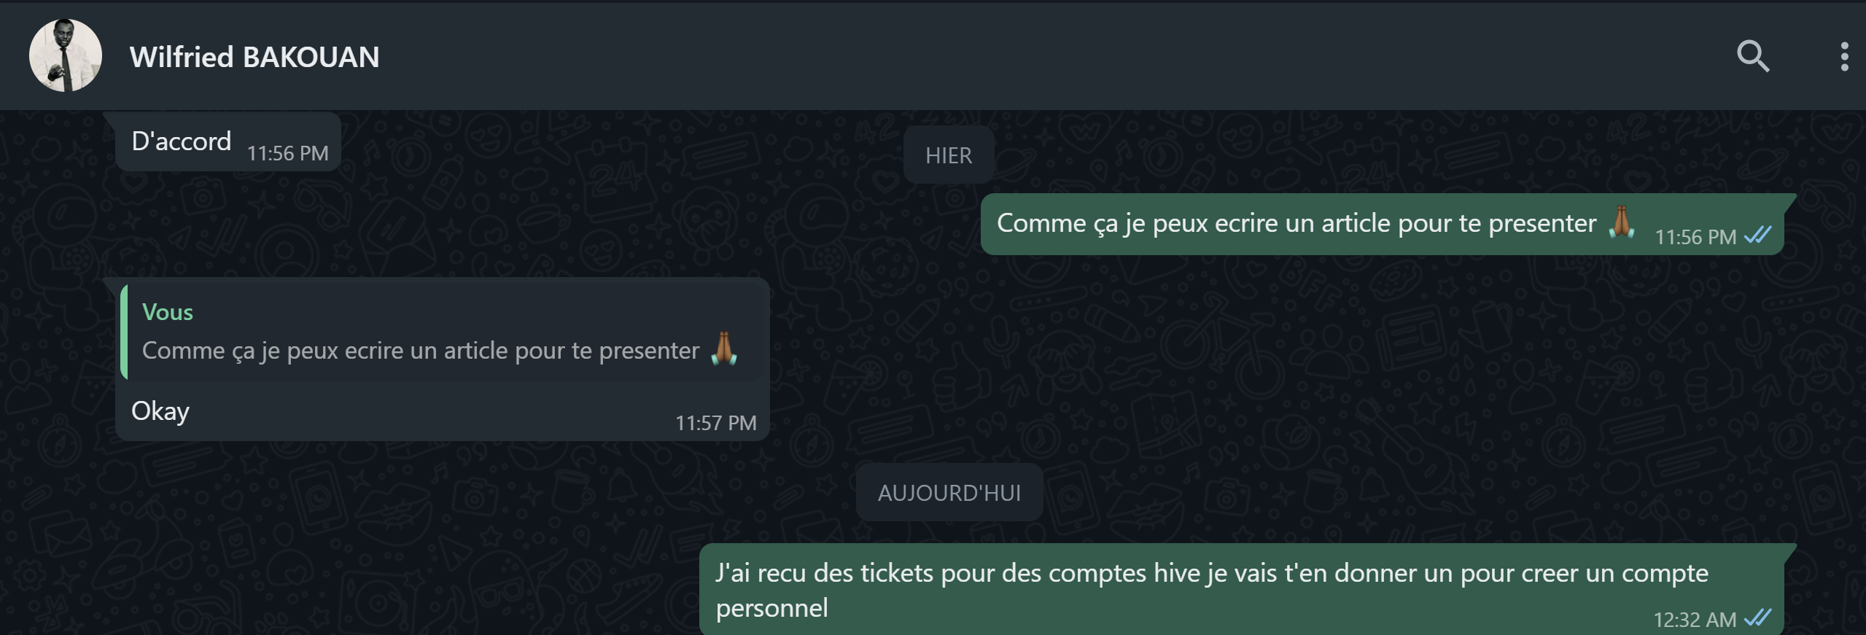Viewport: 1866px width, 635px height.
Task: Click the 12:32 AM timestamp on last message
Action: pyautogui.click(x=1695, y=620)
